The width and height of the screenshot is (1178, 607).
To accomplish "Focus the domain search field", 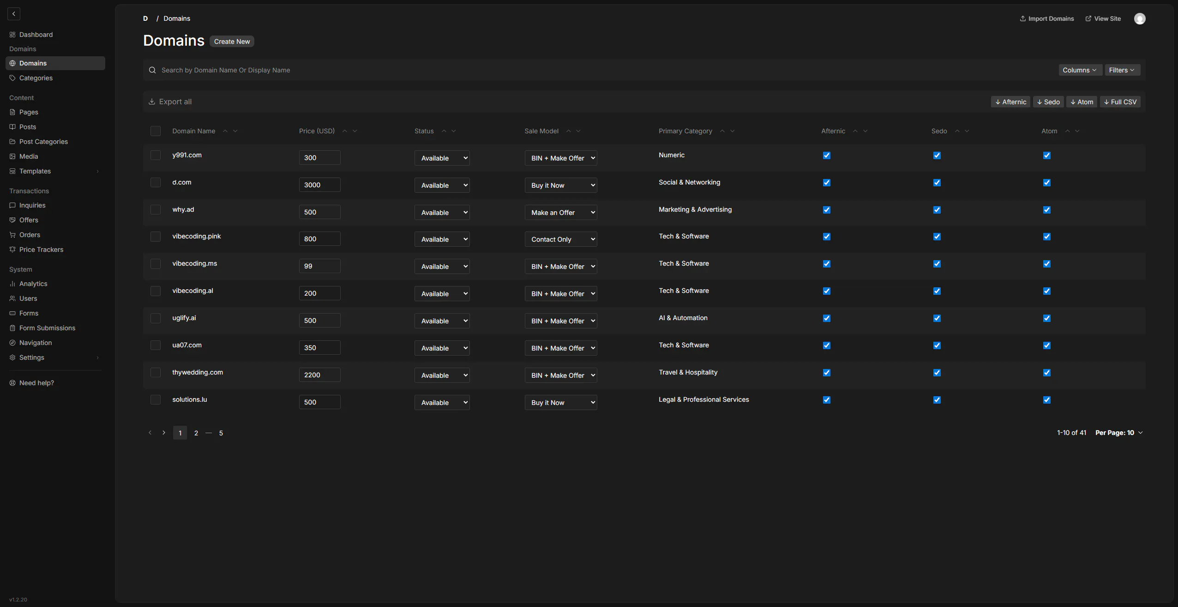I will point(600,70).
